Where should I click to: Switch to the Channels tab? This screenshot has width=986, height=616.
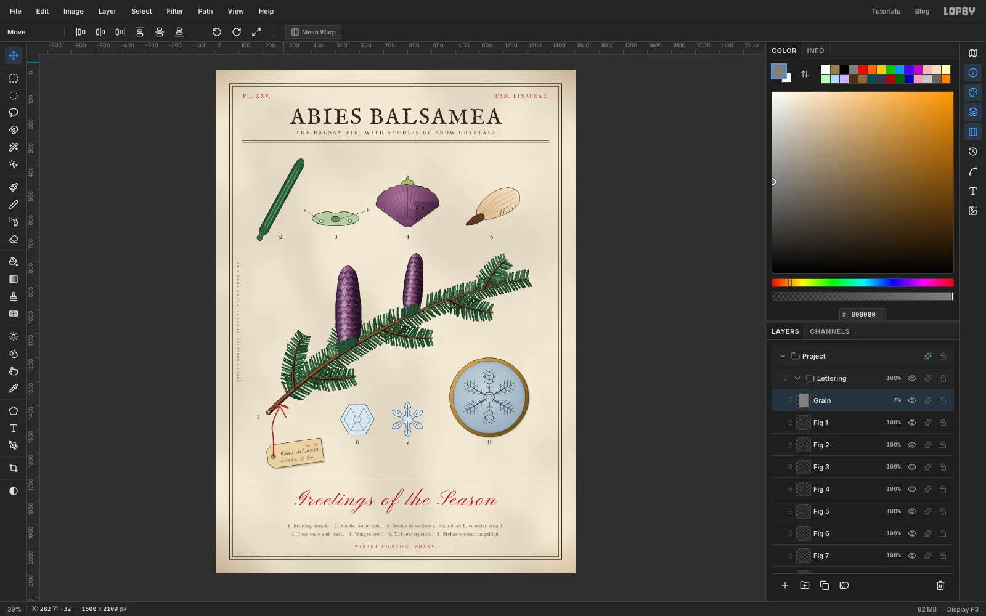point(829,331)
